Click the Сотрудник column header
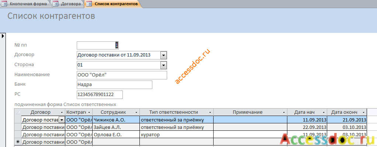 coord(116,112)
